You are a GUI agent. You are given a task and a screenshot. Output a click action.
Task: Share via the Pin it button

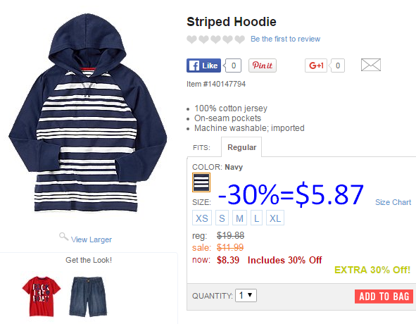pyautogui.click(x=263, y=66)
